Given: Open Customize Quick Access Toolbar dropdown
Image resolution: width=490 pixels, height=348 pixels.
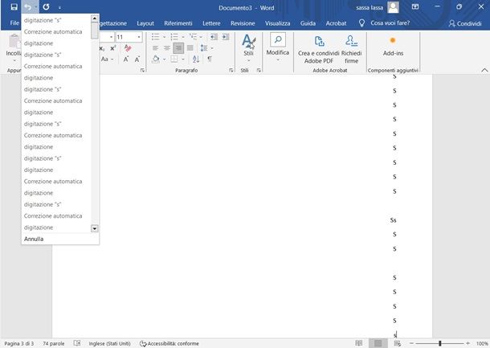Looking at the screenshot, I should point(59,7).
